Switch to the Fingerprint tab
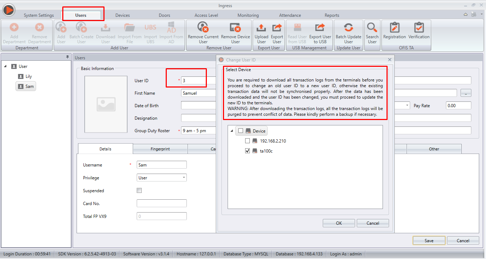The height and width of the screenshot is (259, 486). [160, 149]
